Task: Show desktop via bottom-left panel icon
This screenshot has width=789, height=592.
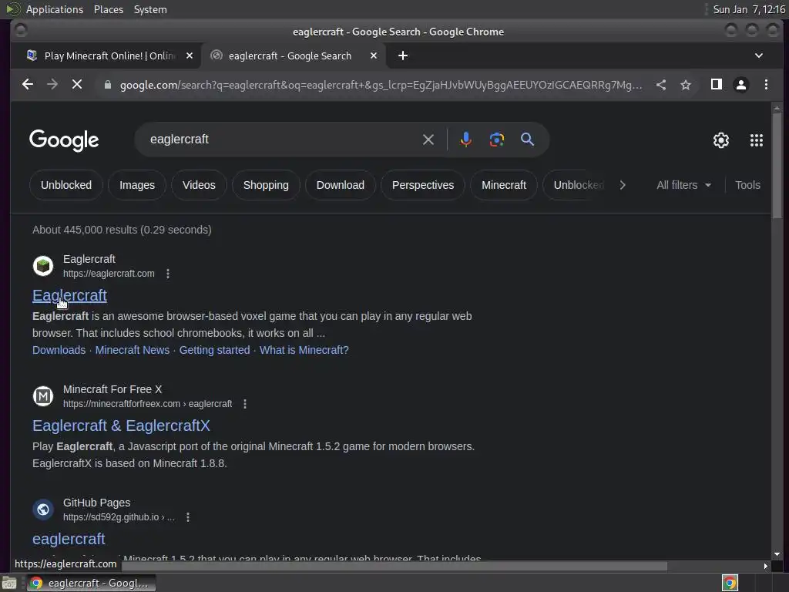Action: point(9,583)
